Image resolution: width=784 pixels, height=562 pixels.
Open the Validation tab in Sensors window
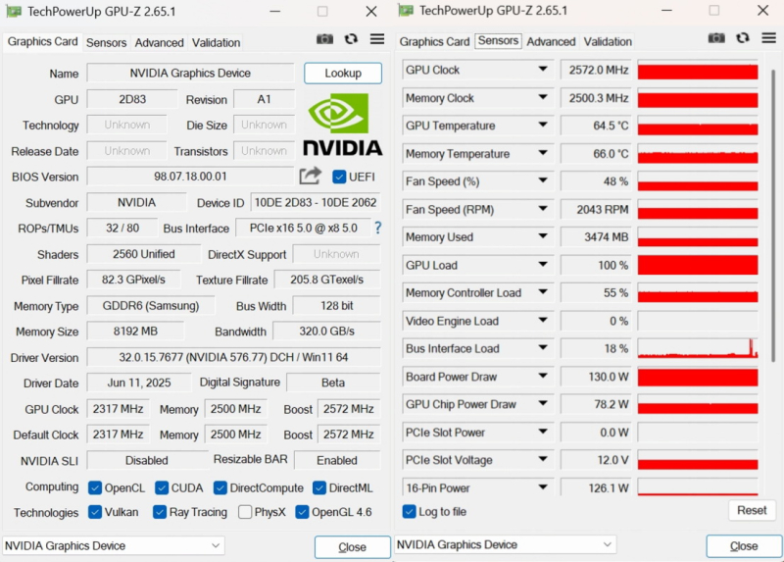[x=608, y=41]
